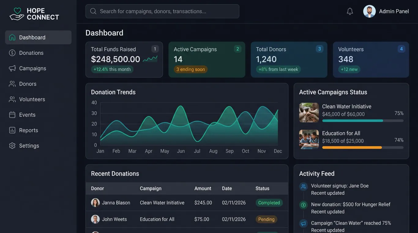Open Settings menu item
Image resolution: width=418 pixels, height=233 pixels.
click(38, 146)
